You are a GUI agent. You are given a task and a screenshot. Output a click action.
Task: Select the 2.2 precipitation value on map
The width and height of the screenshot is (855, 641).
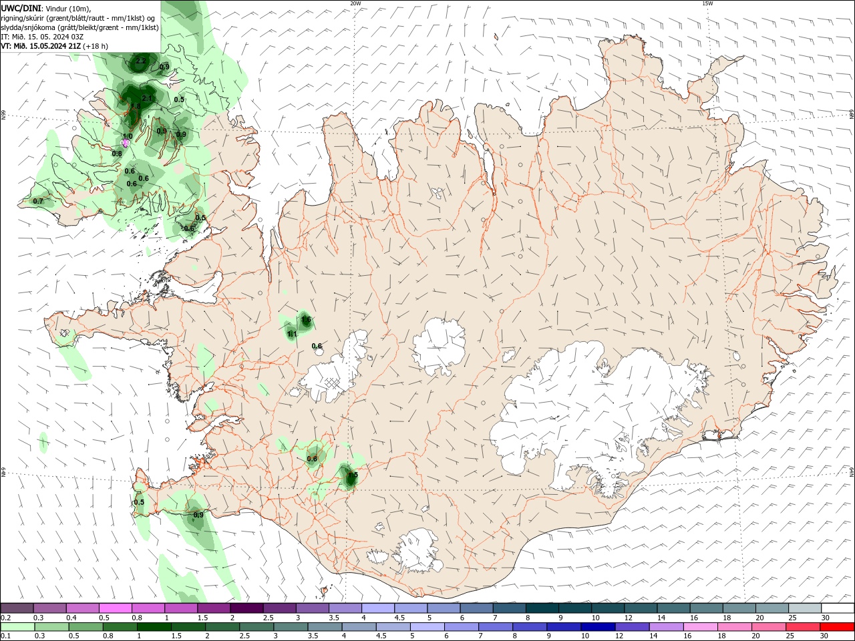[140, 61]
